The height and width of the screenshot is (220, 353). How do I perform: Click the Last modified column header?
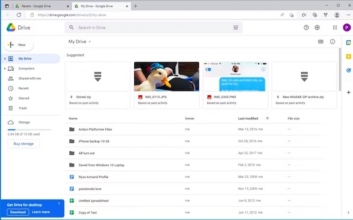pyautogui.click(x=248, y=119)
